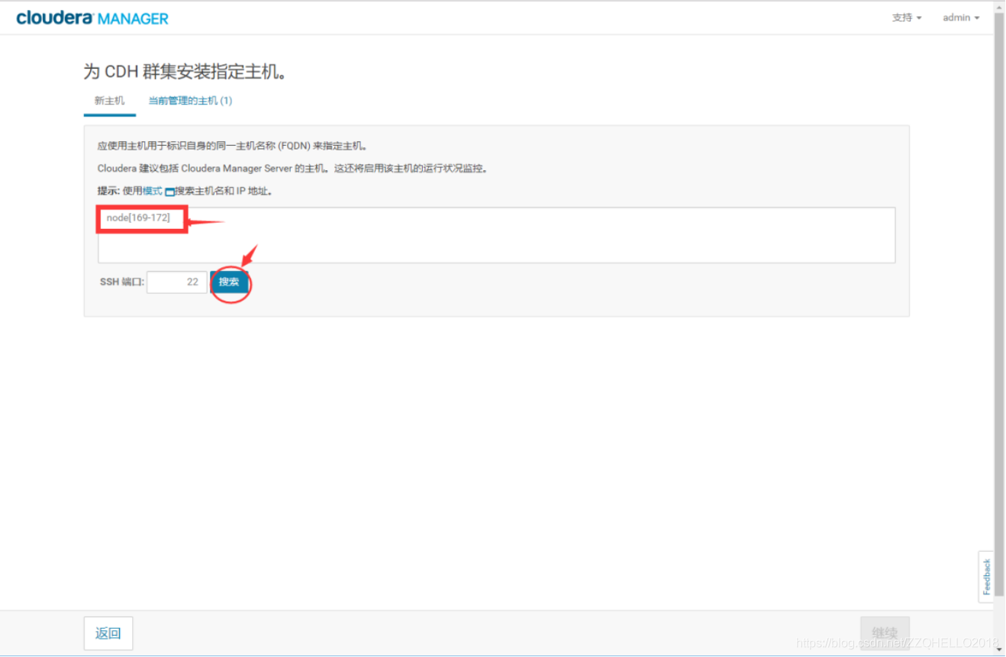Click the 返回 back button
The height and width of the screenshot is (657, 1006).
pyautogui.click(x=108, y=633)
